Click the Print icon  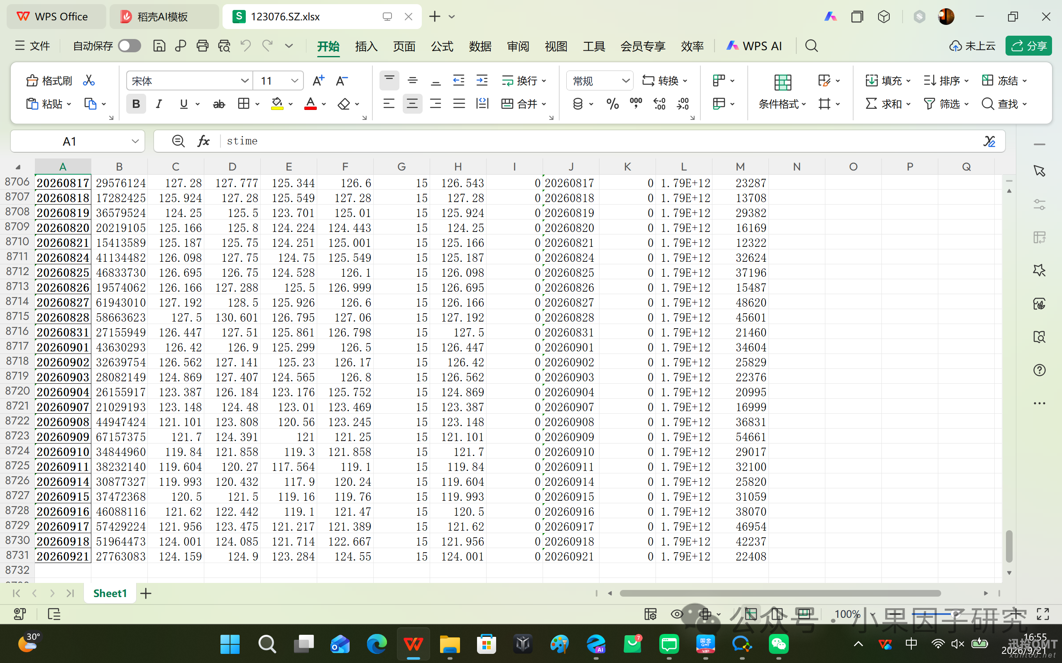pyautogui.click(x=202, y=46)
